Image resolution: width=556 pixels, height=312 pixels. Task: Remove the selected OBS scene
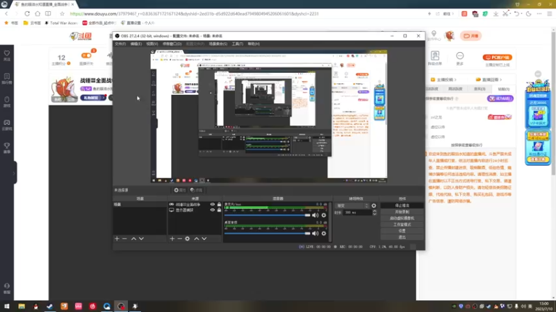pyautogui.click(x=124, y=239)
